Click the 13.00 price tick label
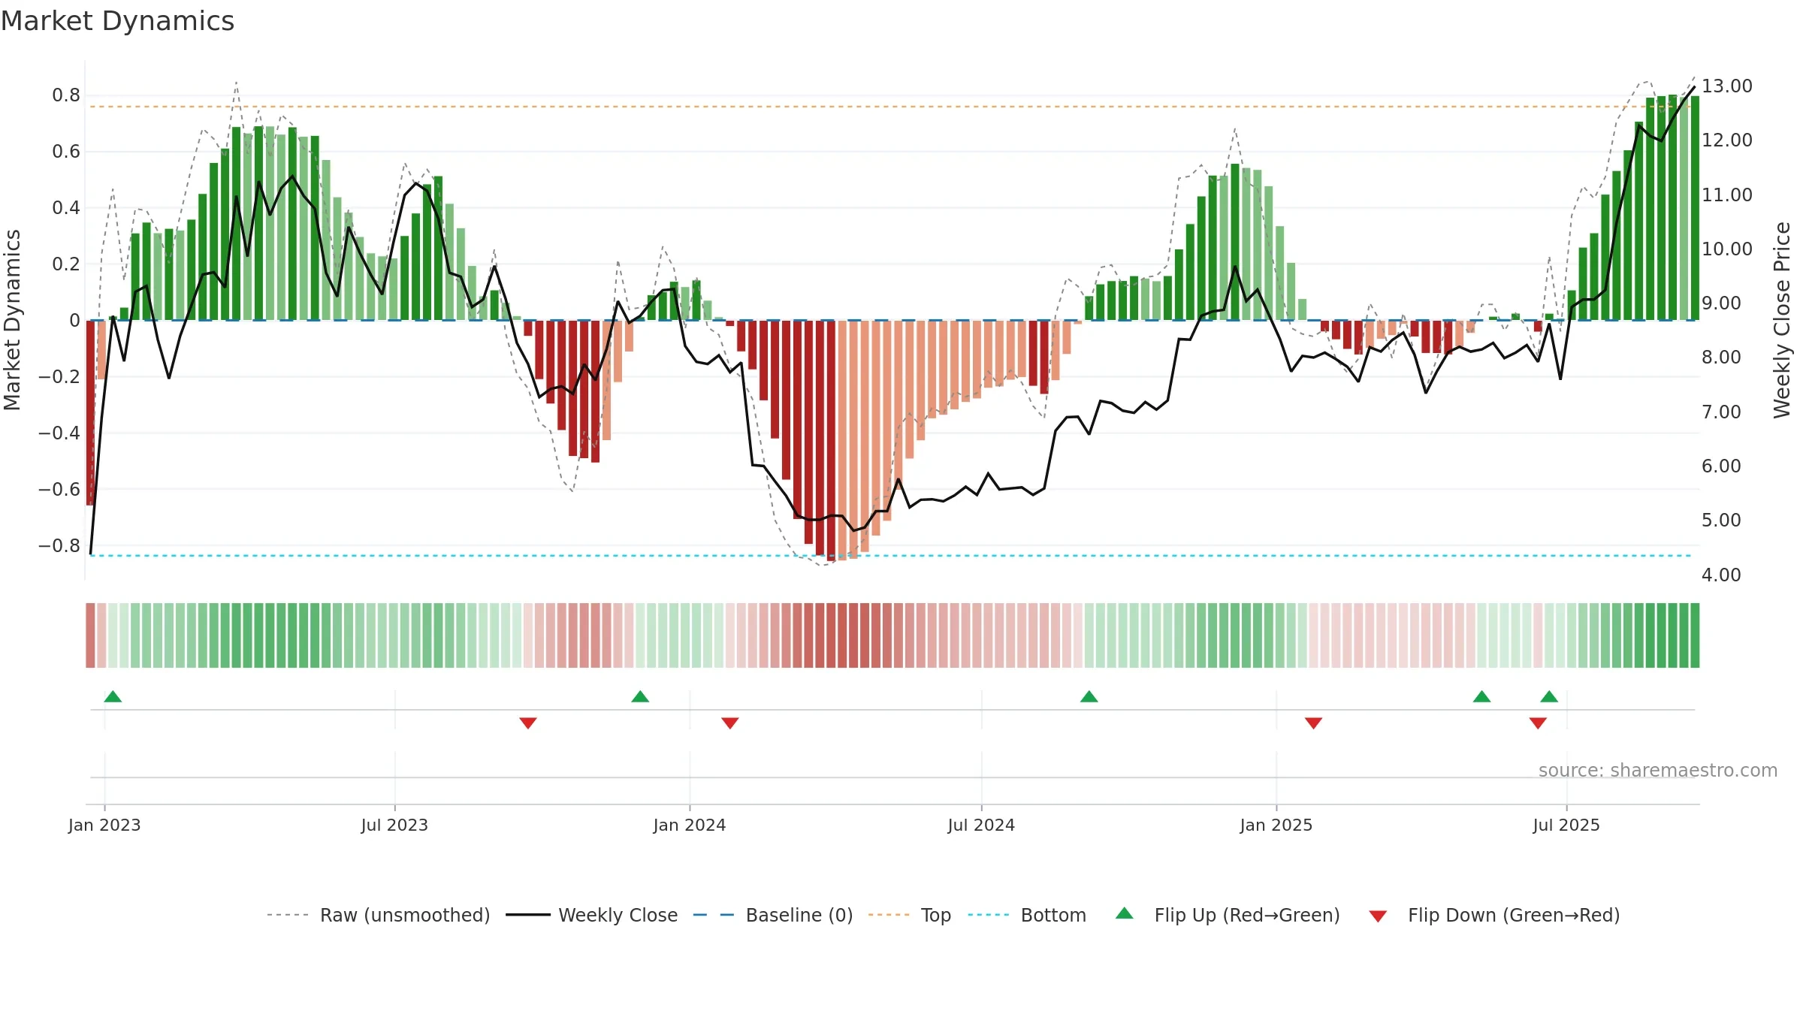1803x1014 pixels. click(x=1727, y=86)
